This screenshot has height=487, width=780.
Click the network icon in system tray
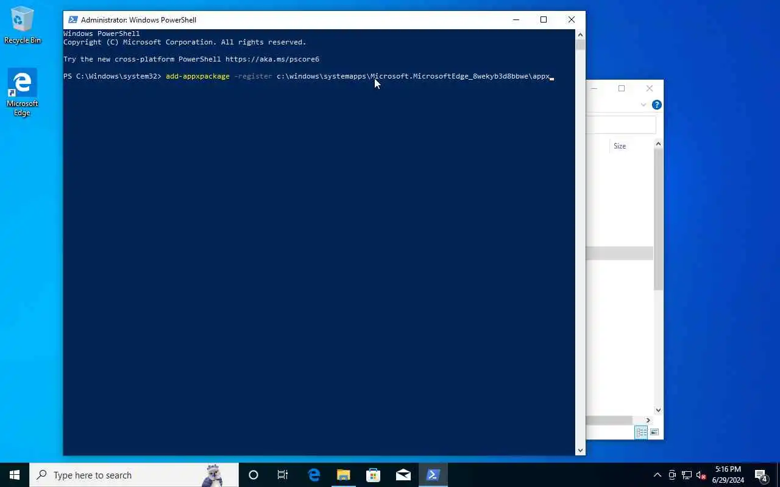687,475
